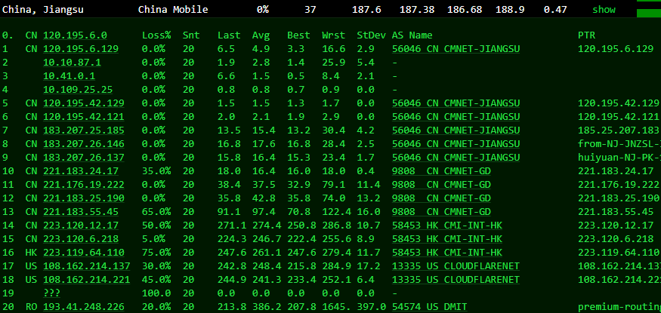Click the 'huiyuan-NJ-PK' PTR entry
The height and width of the screenshot is (313, 661).
coord(619,158)
